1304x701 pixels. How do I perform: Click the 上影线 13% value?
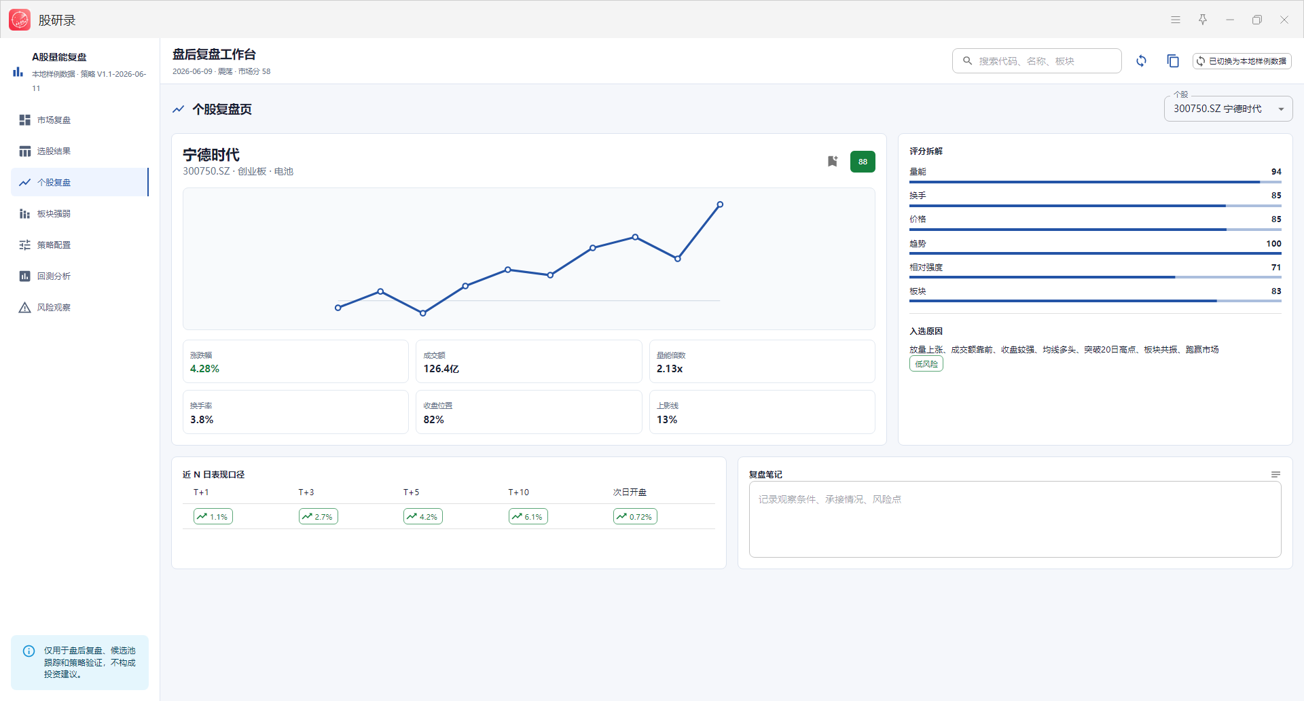[667, 420]
